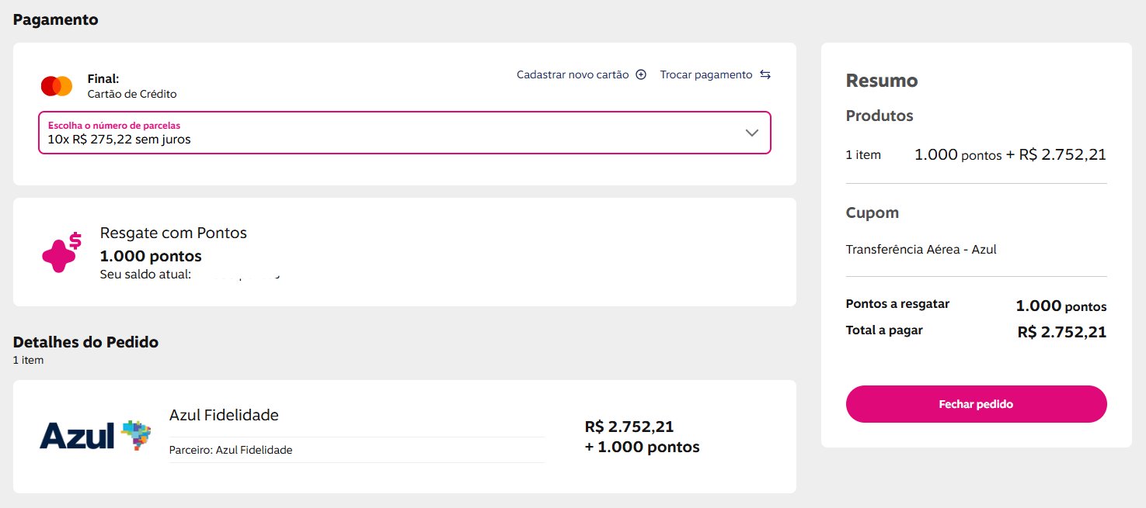Screen dimensions: 1146x508
Task: Click the Azul airline logo
Action: coord(95,436)
